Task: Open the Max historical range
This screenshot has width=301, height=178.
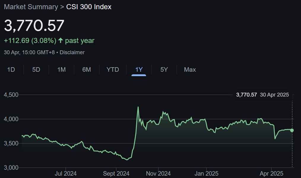Action: coord(189,69)
